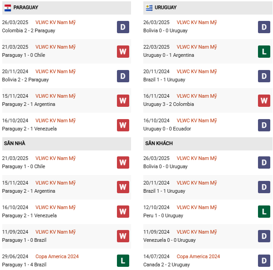This screenshot has width=273, height=270.
Task: Click the W badge for Uruguay 3 - 2 Colombia
Action: [x=264, y=100]
